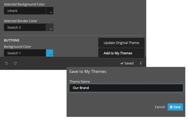Cancel the Save to My Themes dialog

pyautogui.click(x=160, y=107)
